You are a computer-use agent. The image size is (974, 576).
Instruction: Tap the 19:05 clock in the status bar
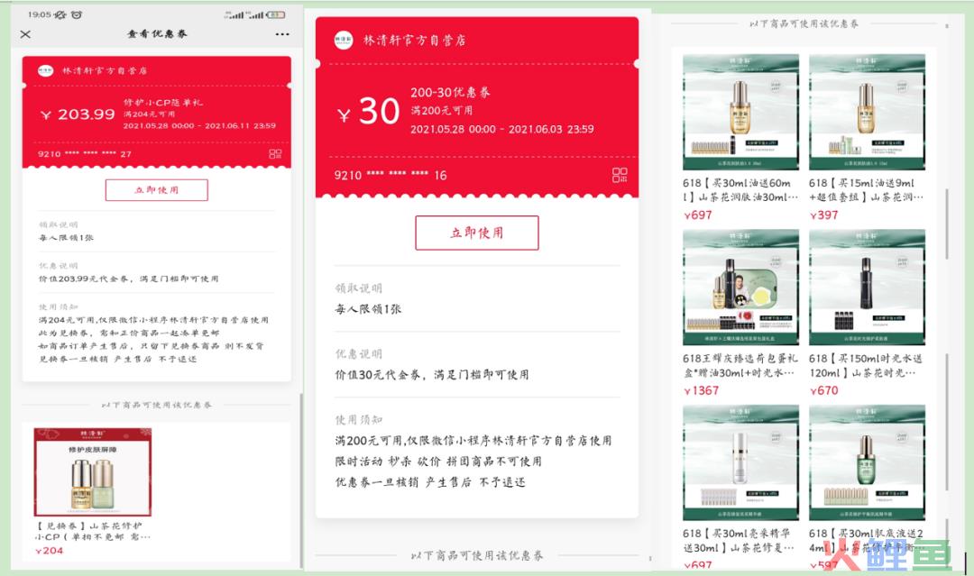tap(39, 14)
